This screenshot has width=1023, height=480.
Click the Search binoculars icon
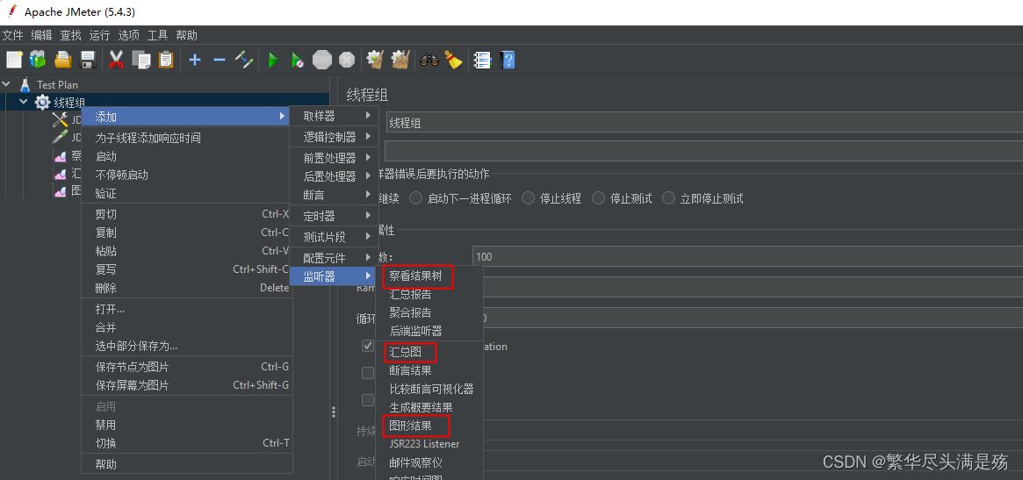pos(429,60)
